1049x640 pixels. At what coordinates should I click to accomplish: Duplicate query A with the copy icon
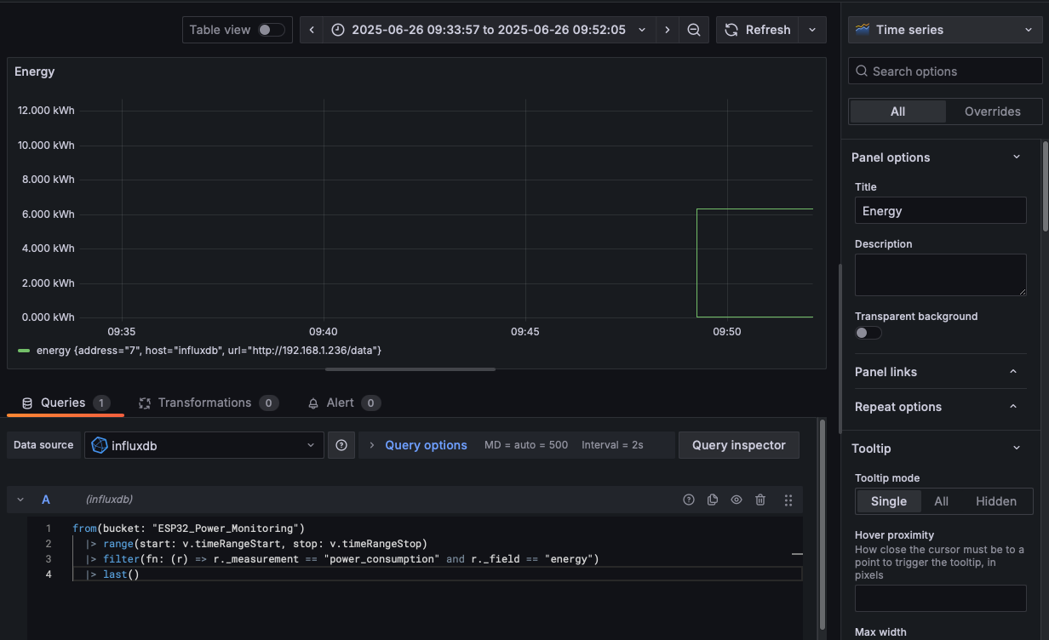point(713,500)
